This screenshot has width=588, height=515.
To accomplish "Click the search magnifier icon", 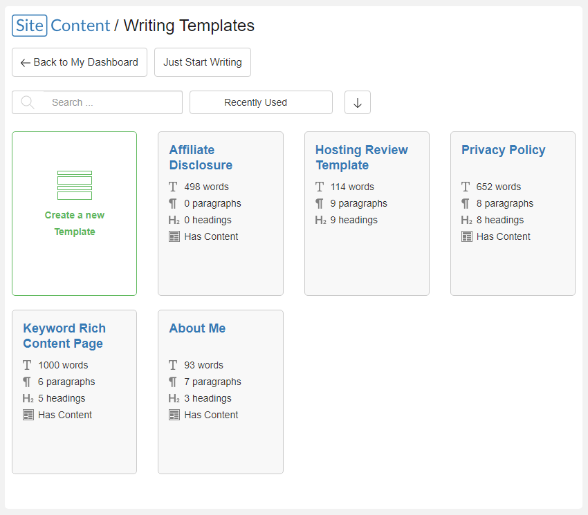I will (28, 102).
